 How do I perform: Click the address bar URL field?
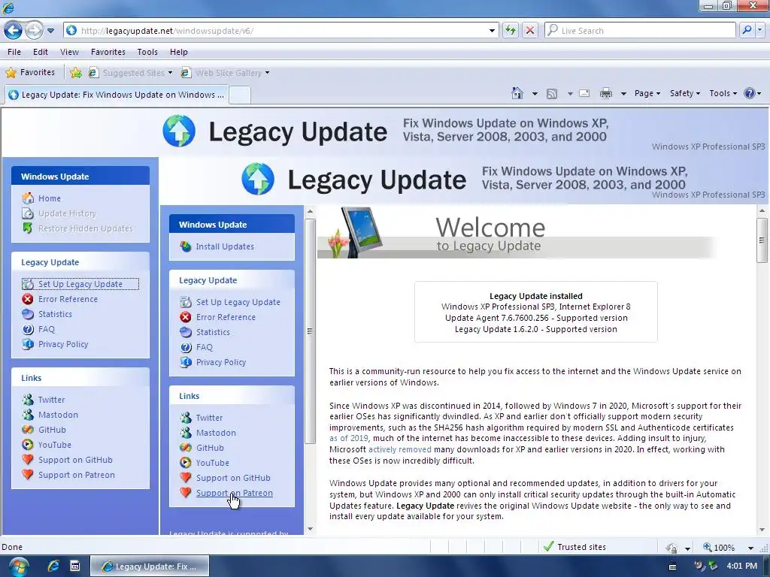(280, 30)
